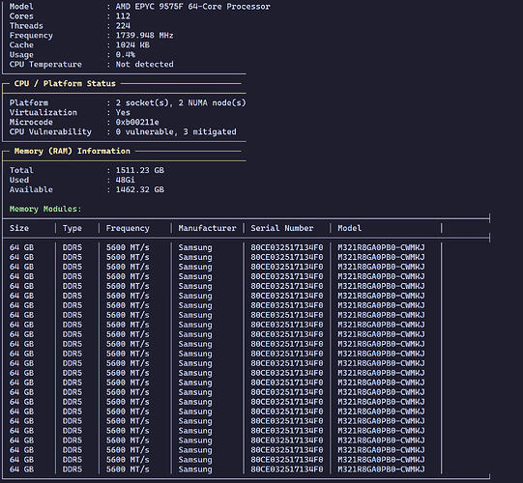Viewport: 523px width, 483px height.
Task: Click the 'Usage' label
Action: pyautogui.click(x=21, y=55)
